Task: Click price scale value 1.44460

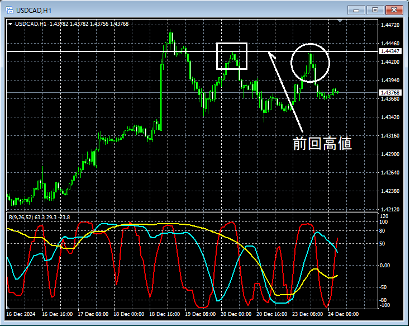Action: [x=390, y=43]
